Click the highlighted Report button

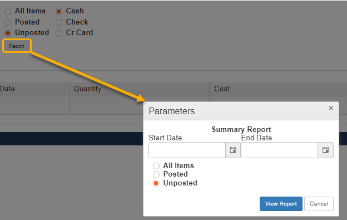(x=17, y=46)
